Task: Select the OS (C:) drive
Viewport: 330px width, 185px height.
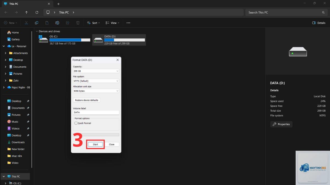Action: click(x=65, y=40)
